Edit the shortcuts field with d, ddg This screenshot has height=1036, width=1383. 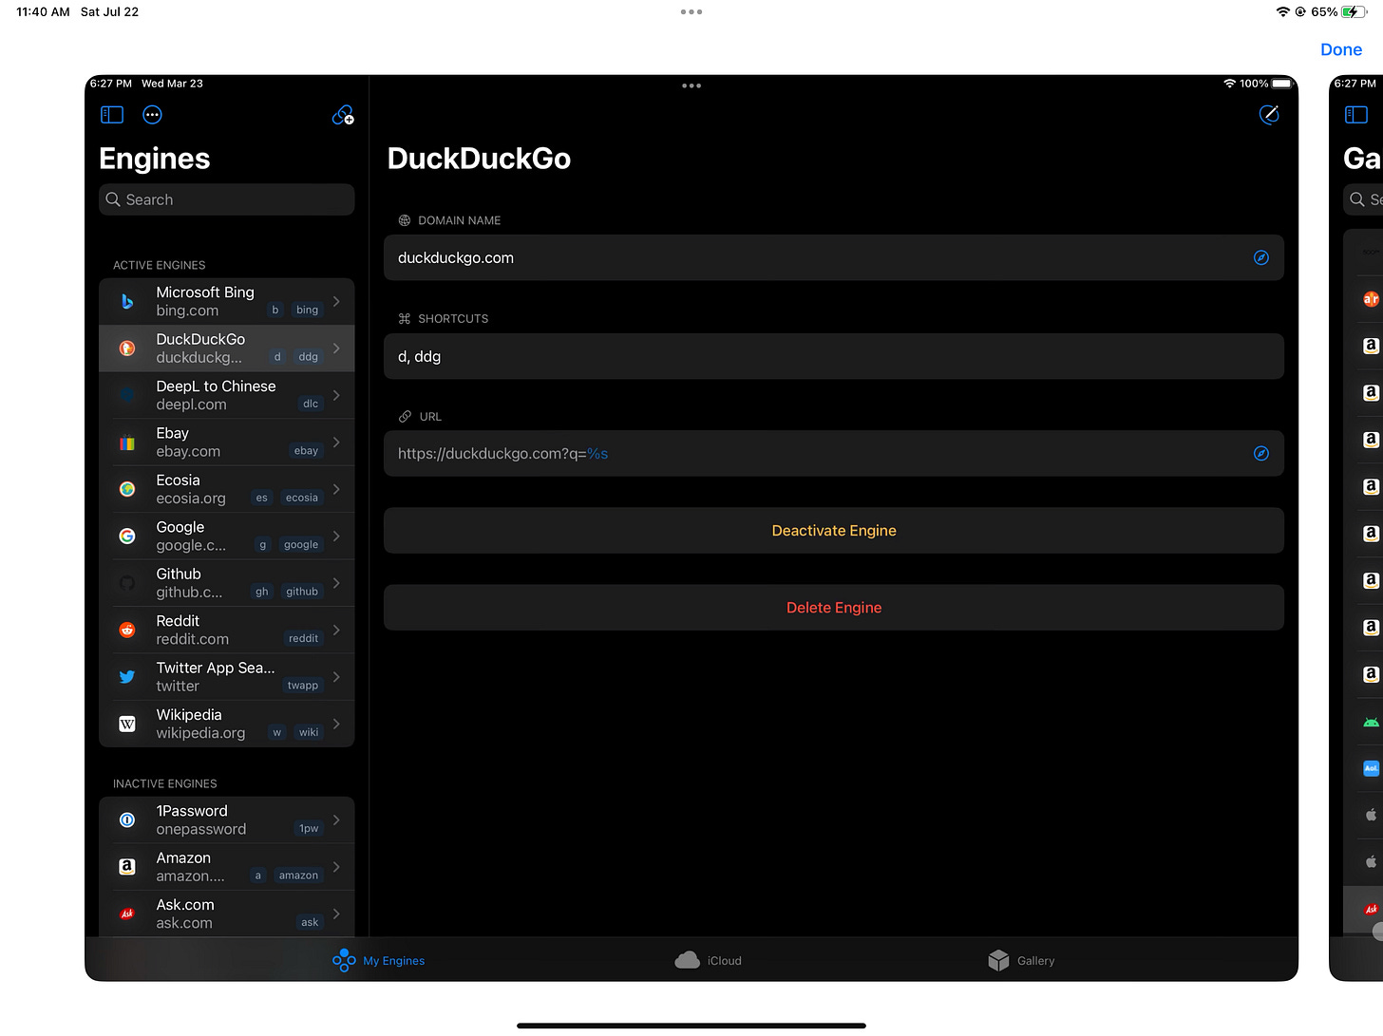pyautogui.click(x=834, y=356)
